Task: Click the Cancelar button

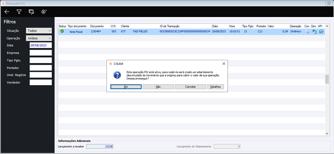Action: 190,87
